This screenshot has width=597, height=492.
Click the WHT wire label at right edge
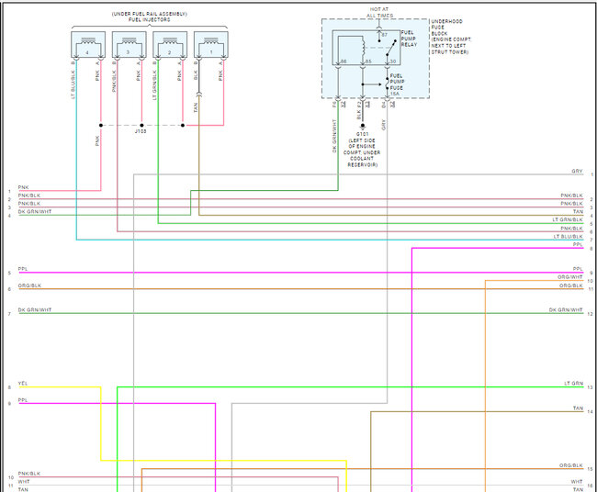pos(577,481)
